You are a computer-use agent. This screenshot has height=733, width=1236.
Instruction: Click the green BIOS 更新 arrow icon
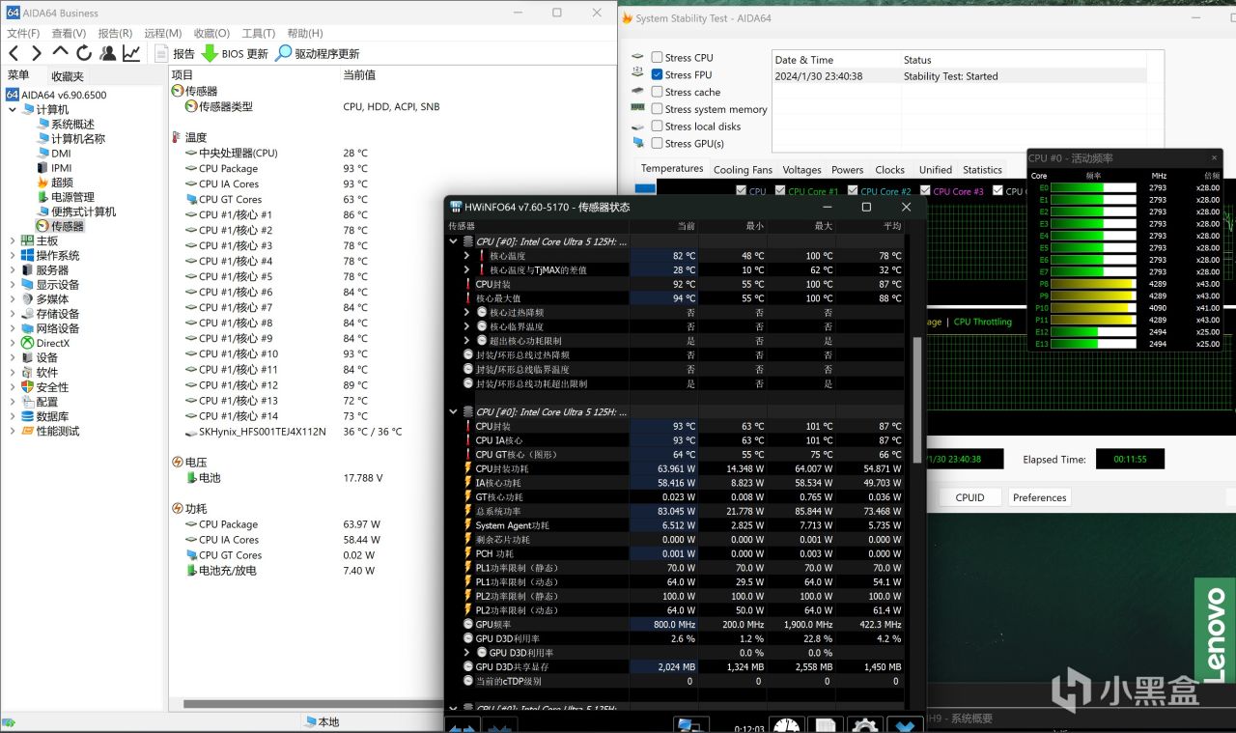click(x=209, y=53)
